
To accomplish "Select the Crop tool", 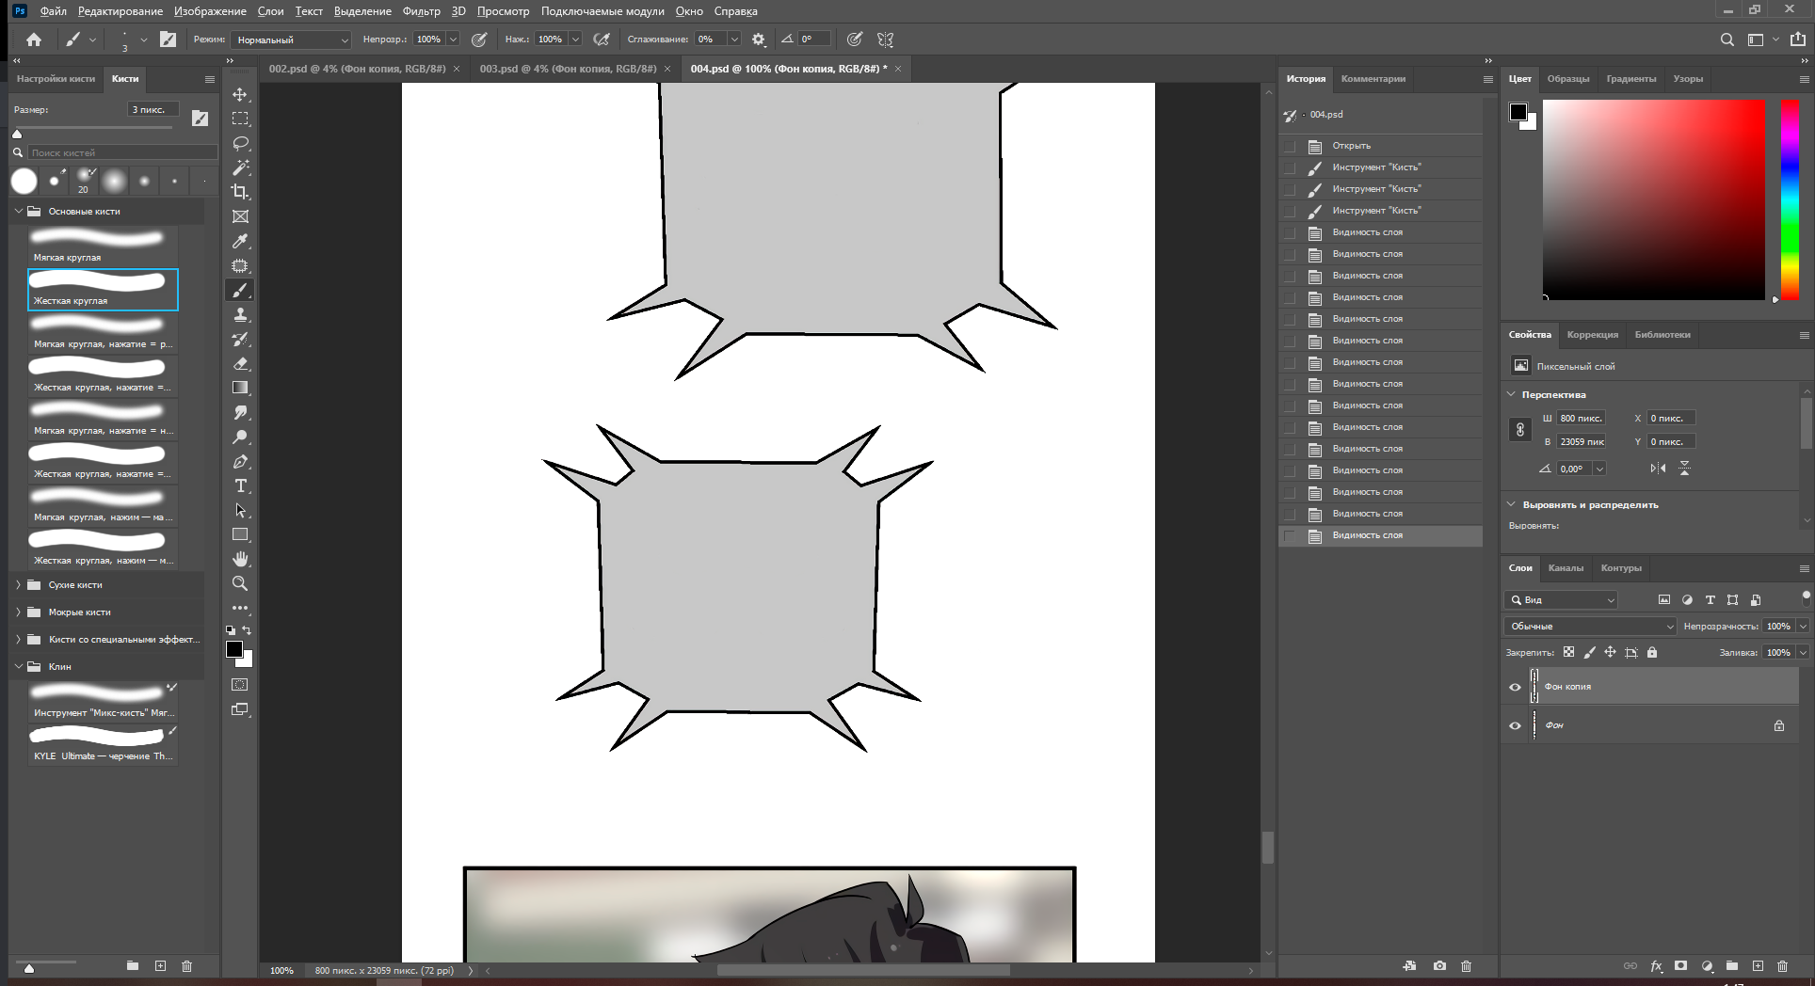I will tap(240, 192).
